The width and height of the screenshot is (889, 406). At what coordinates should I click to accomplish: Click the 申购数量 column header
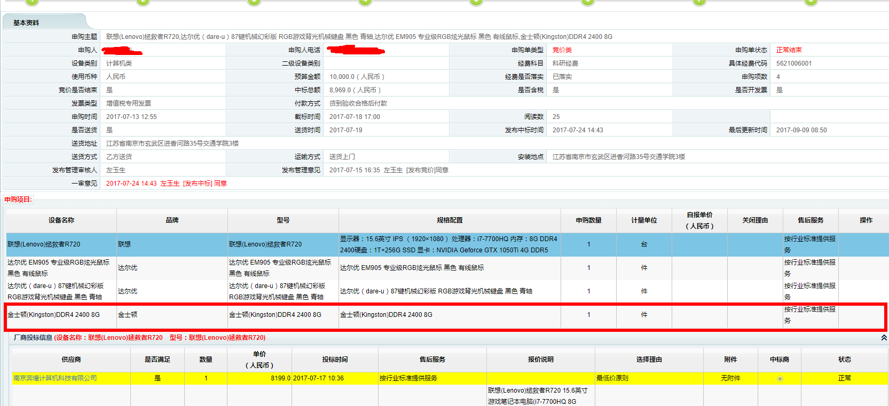point(588,220)
